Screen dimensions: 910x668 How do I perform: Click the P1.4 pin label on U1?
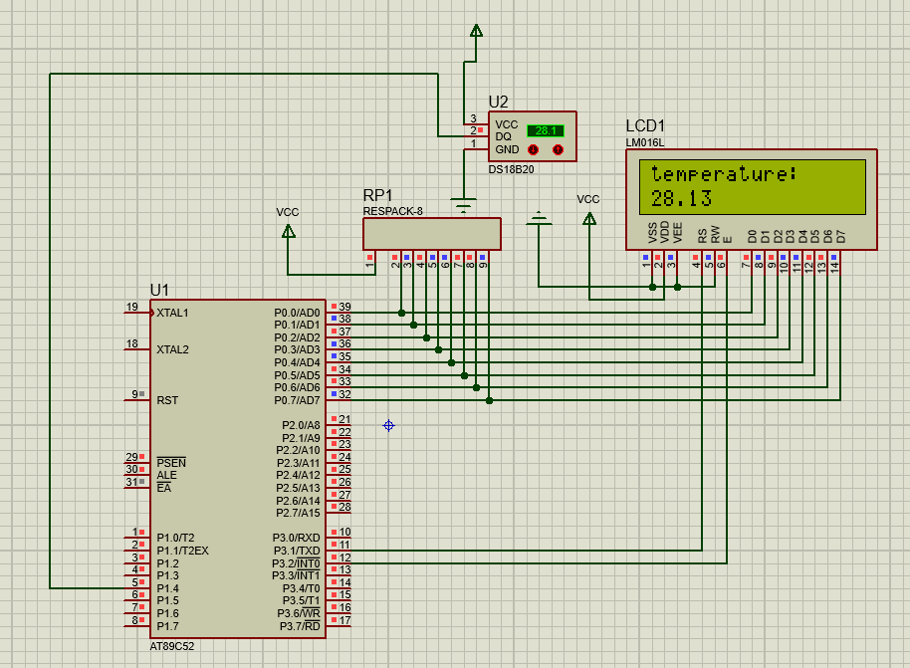(167, 588)
